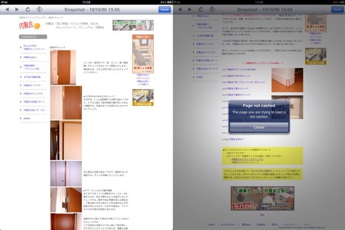Click the gray CONTENTS header in left screen

pos(33,37)
